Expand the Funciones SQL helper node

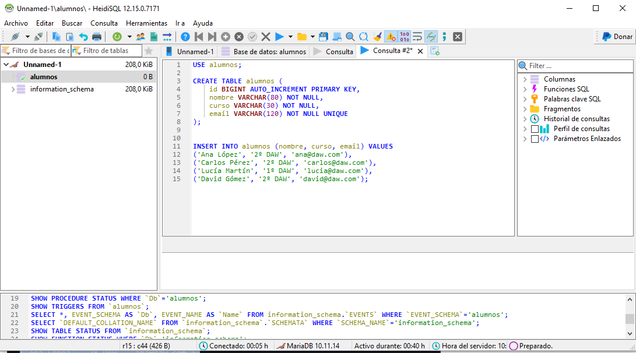(x=525, y=89)
